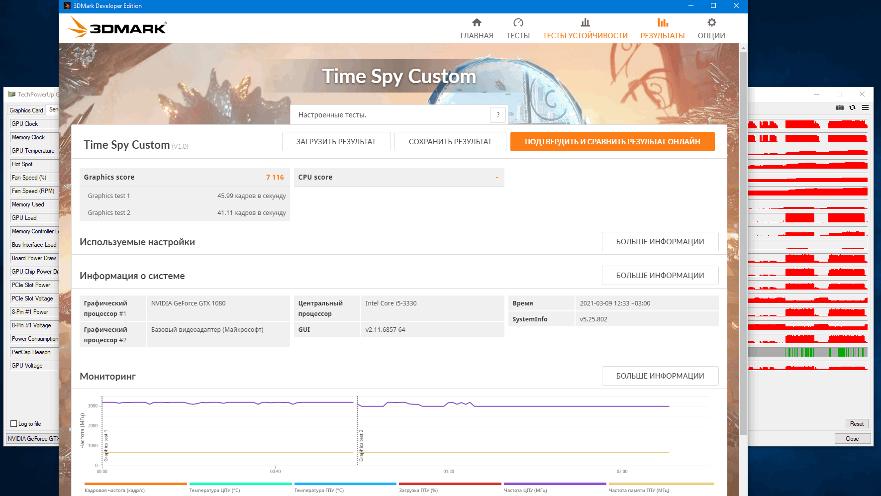881x496 pixels.
Task: Click the 3DMark window vertical scrollbar
Action: click(743, 243)
